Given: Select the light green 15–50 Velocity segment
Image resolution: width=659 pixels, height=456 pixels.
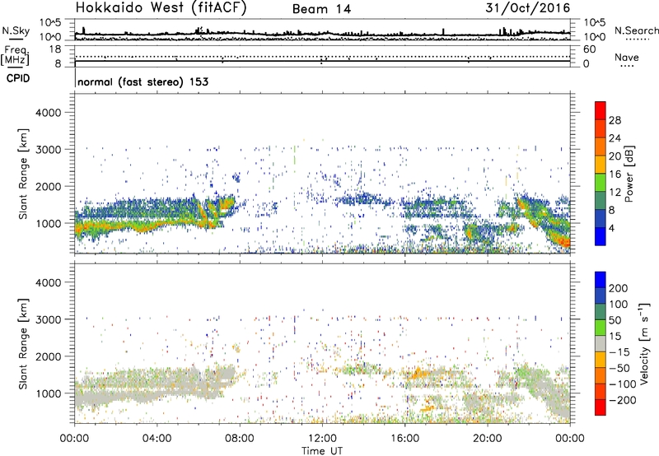Looking at the screenshot, I should [601, 328].
